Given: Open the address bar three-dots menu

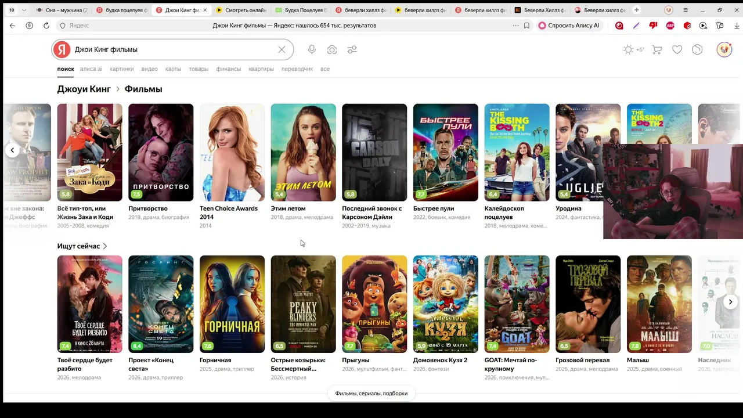Looking at the screenshot, I should click(x=515, y=26).
